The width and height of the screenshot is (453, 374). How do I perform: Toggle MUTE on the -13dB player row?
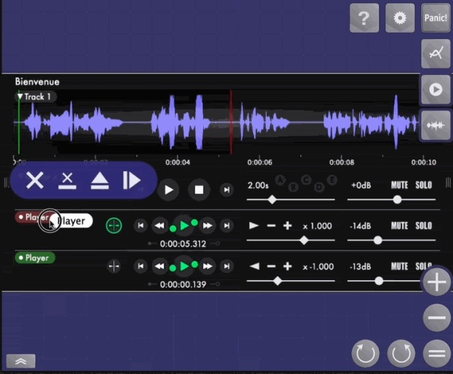pyautogui.click(x=399, y=266)
